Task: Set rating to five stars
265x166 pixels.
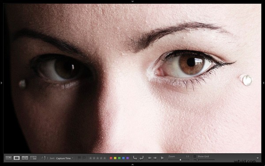Action: click(105, 158)
